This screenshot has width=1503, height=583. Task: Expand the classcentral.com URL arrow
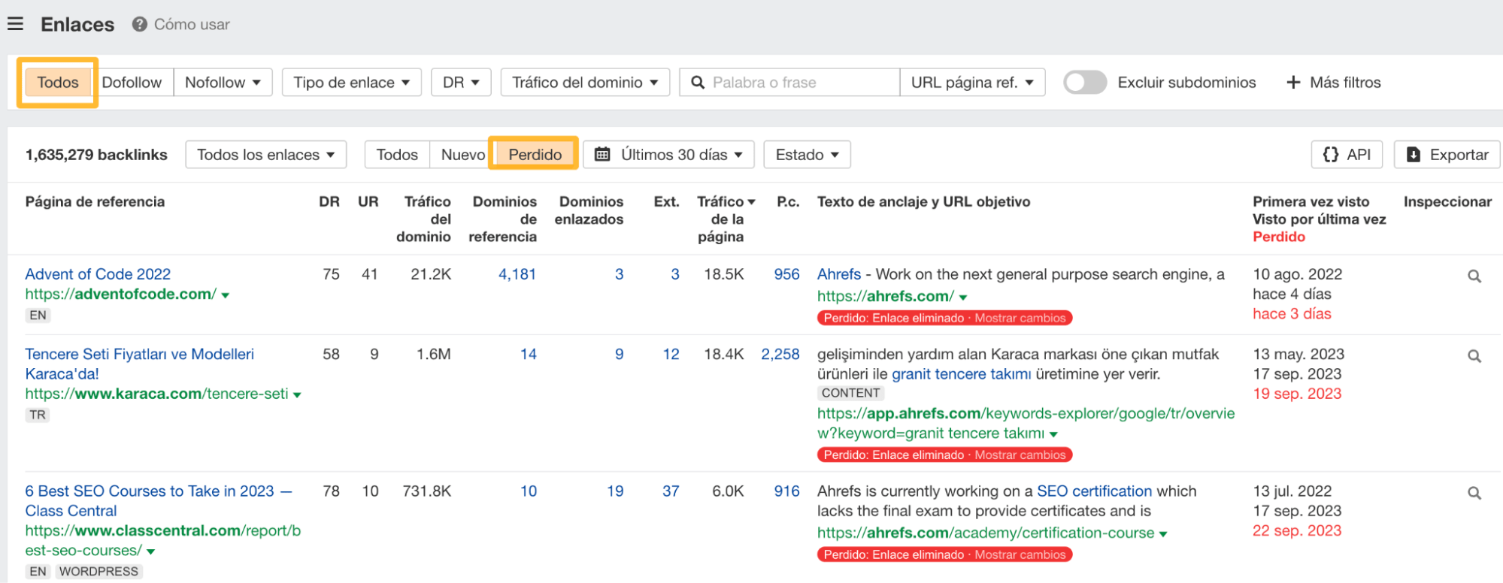point(151,551)
